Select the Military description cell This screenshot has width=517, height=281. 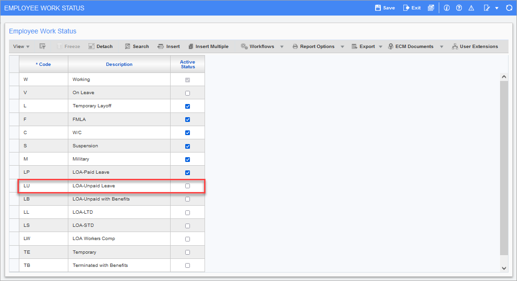click(x=119, y=159)
